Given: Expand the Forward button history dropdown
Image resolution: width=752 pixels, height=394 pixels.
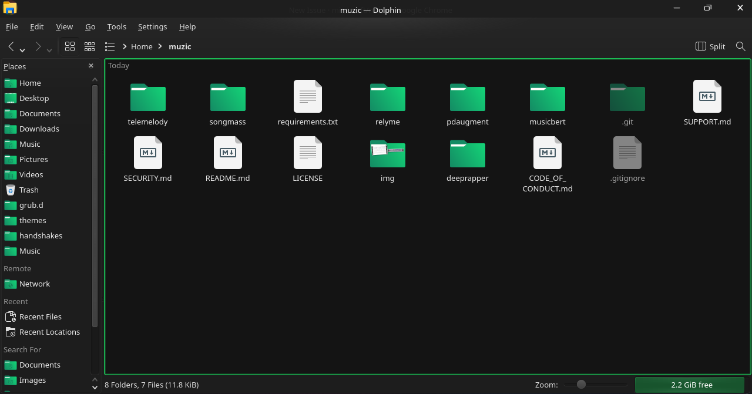Looking at the screenshot, I should click(x=49, y=49).
